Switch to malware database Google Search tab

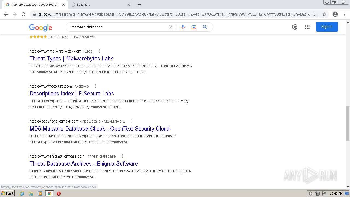coord(34,5)
